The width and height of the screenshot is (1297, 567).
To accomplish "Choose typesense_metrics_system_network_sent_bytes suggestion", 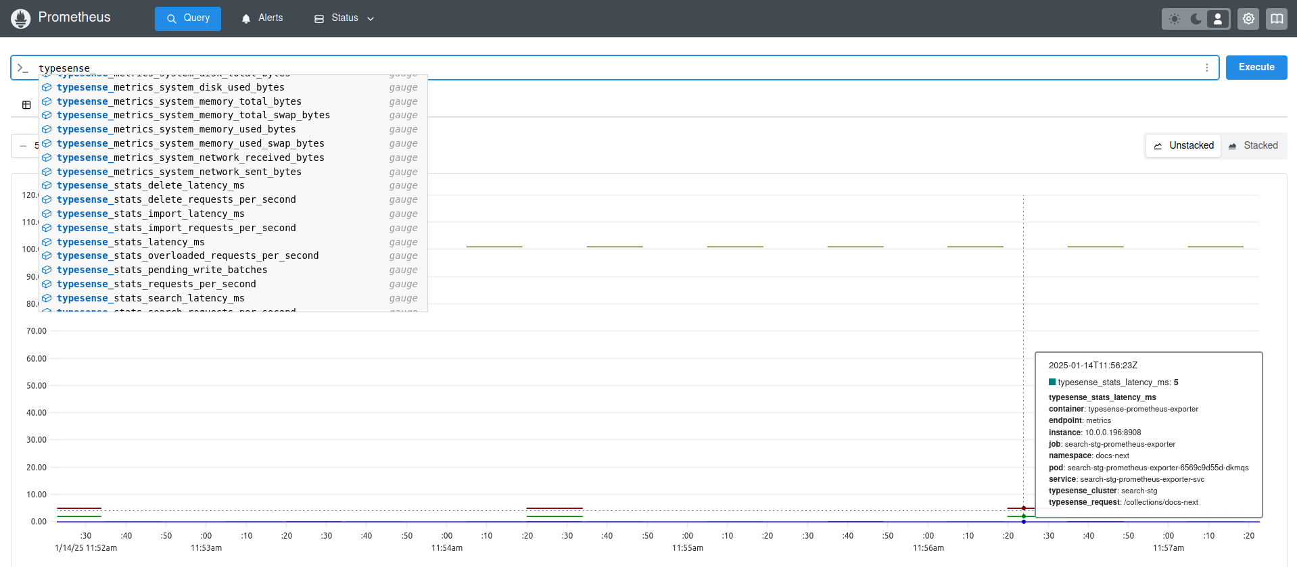I will pos(233,172).
